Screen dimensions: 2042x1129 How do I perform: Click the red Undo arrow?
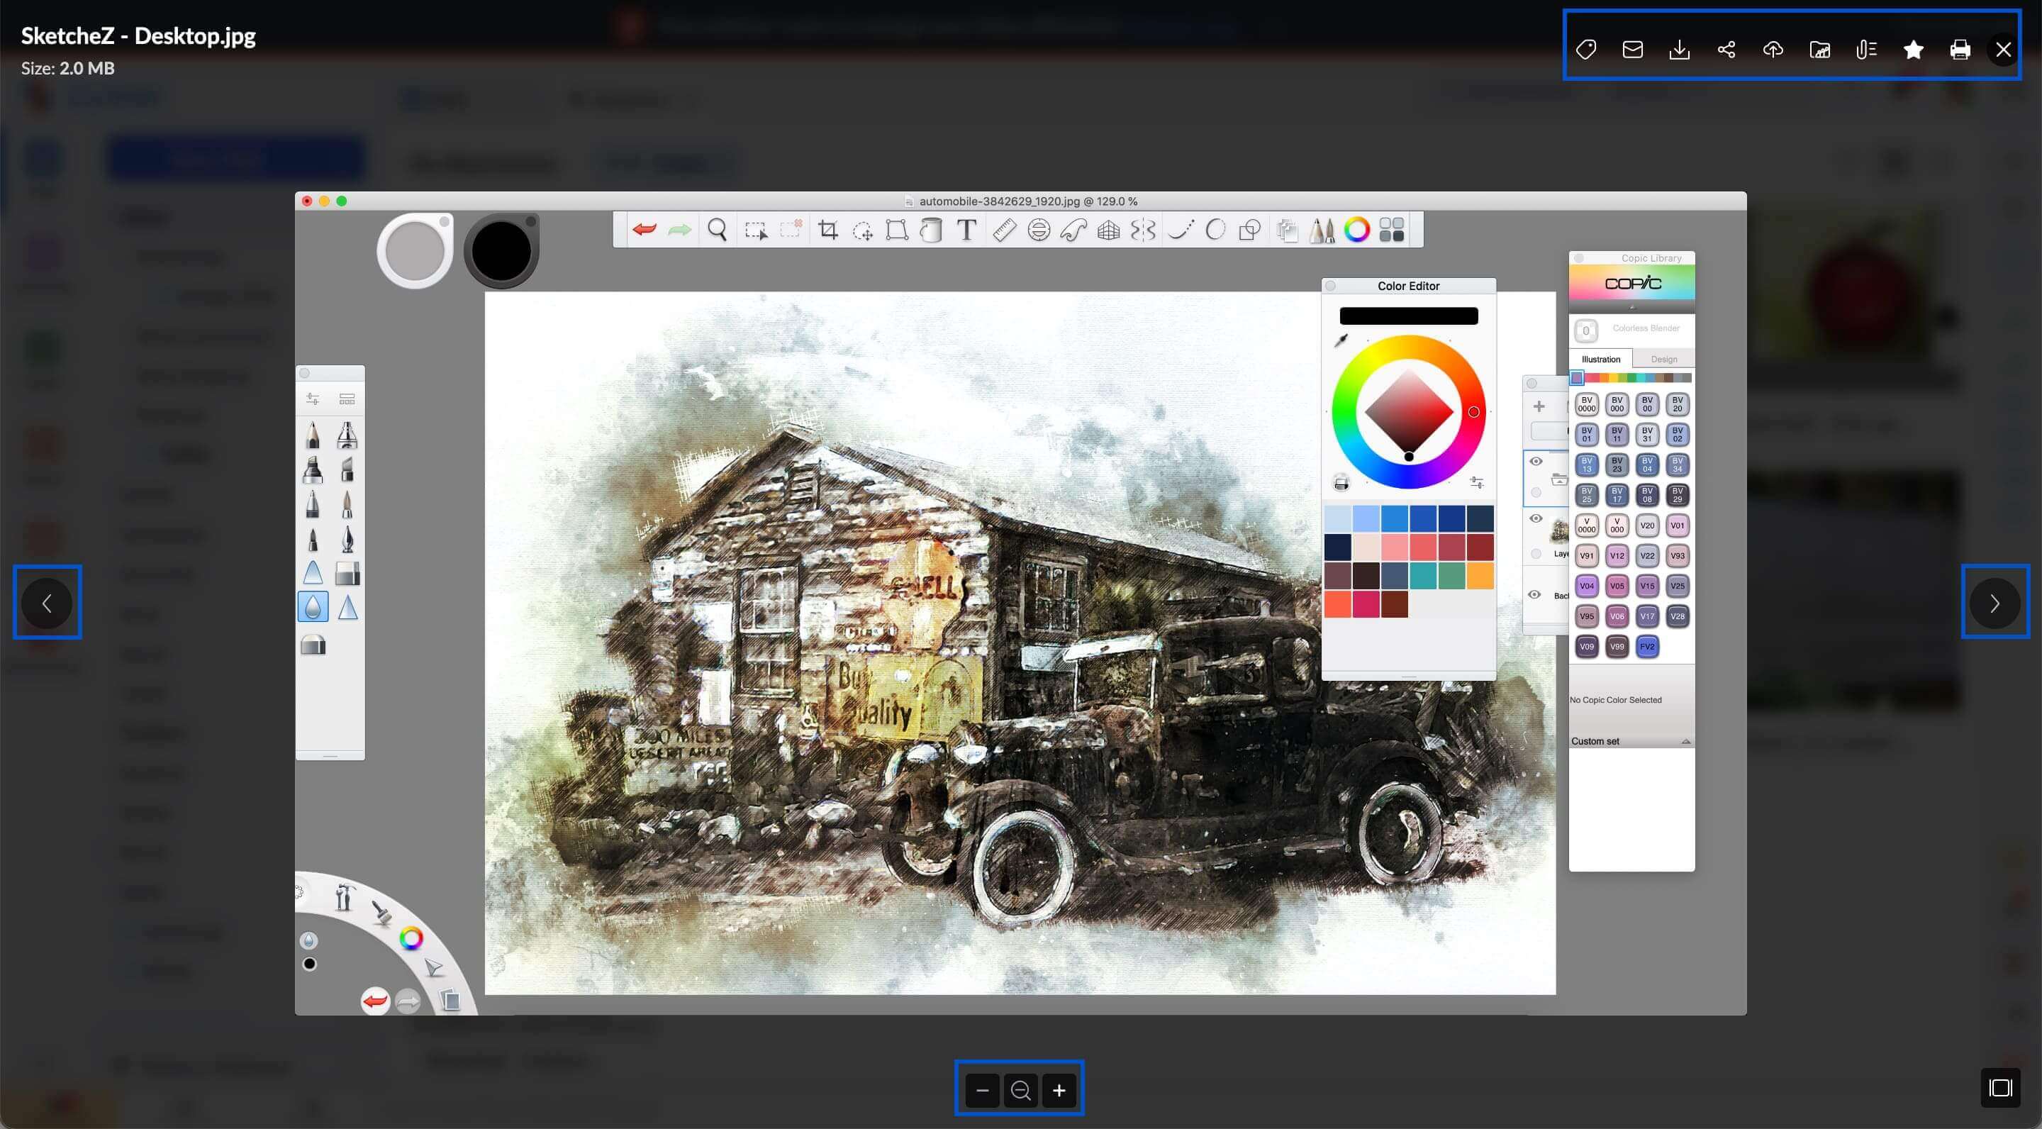[x=644, y=229]
